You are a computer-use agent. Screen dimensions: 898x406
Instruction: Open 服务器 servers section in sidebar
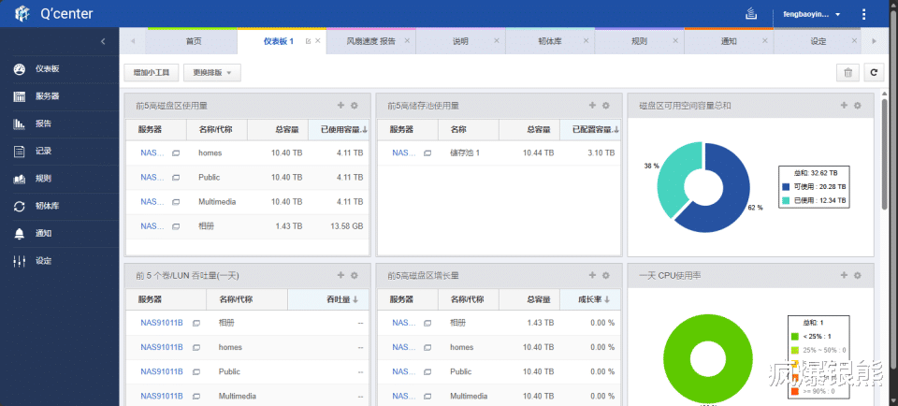coord(47,96)
